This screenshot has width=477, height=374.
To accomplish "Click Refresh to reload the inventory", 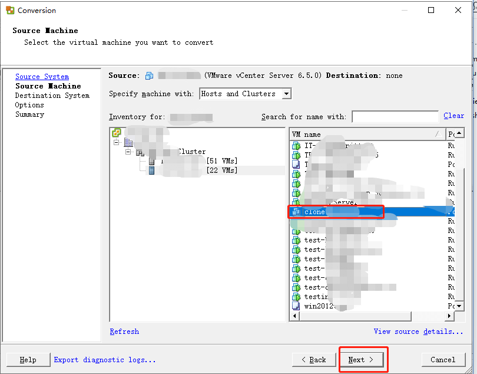I will [124, 332].
